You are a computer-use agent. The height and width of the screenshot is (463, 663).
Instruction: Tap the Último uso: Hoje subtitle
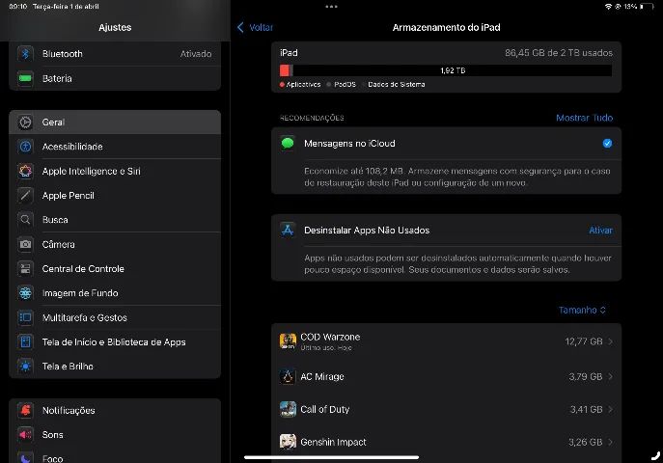(x=326, y=347)
